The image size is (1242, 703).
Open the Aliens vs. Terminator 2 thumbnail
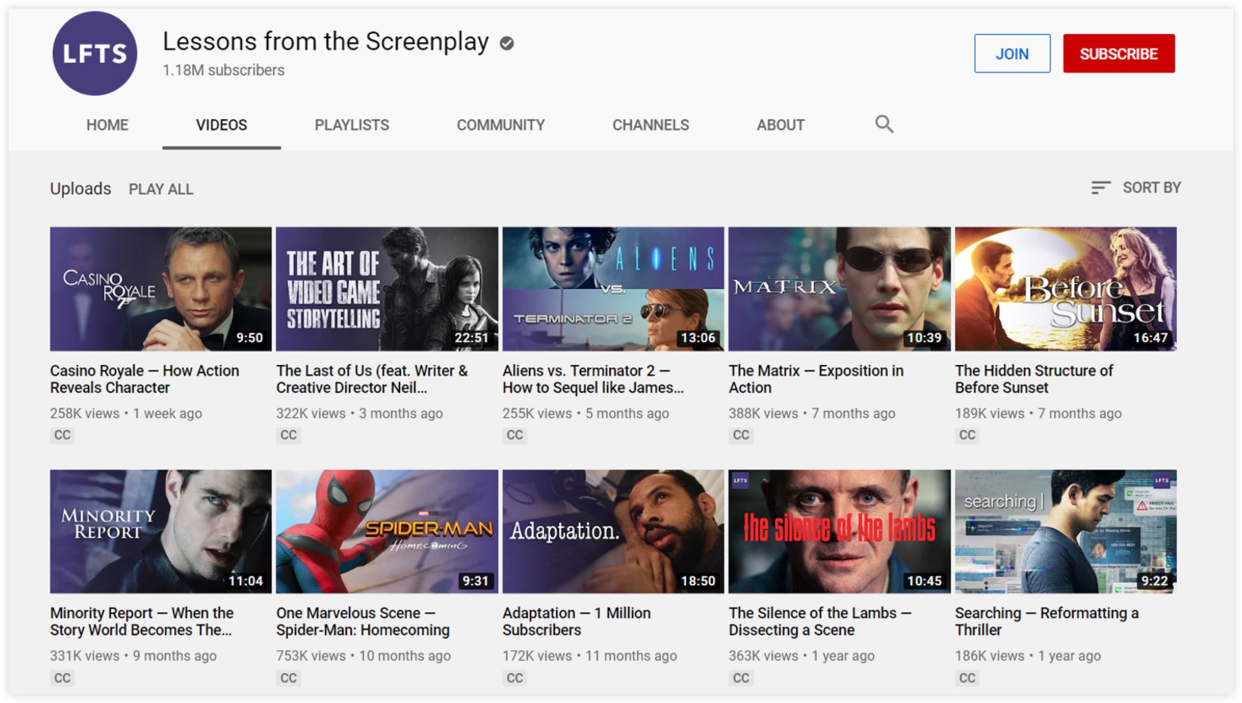[613, 289]
